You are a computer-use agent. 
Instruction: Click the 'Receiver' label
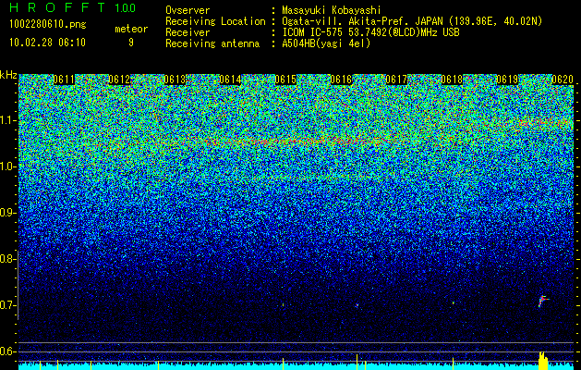tap(188, 32)
